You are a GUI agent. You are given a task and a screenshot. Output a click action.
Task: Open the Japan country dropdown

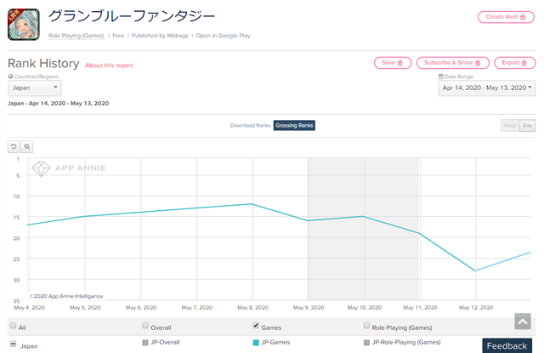(35, 88)
